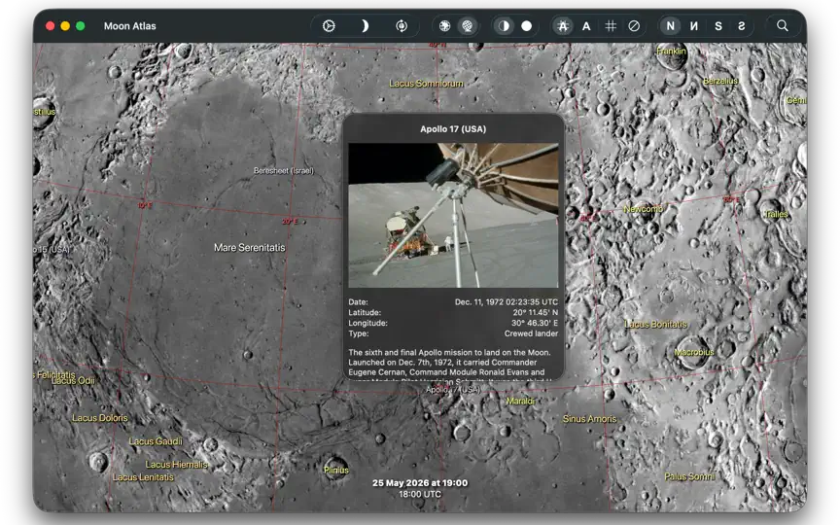Minimize the window with the yellow button
The height and width of the screenshot is (525, 840).
tap(65, 25)
